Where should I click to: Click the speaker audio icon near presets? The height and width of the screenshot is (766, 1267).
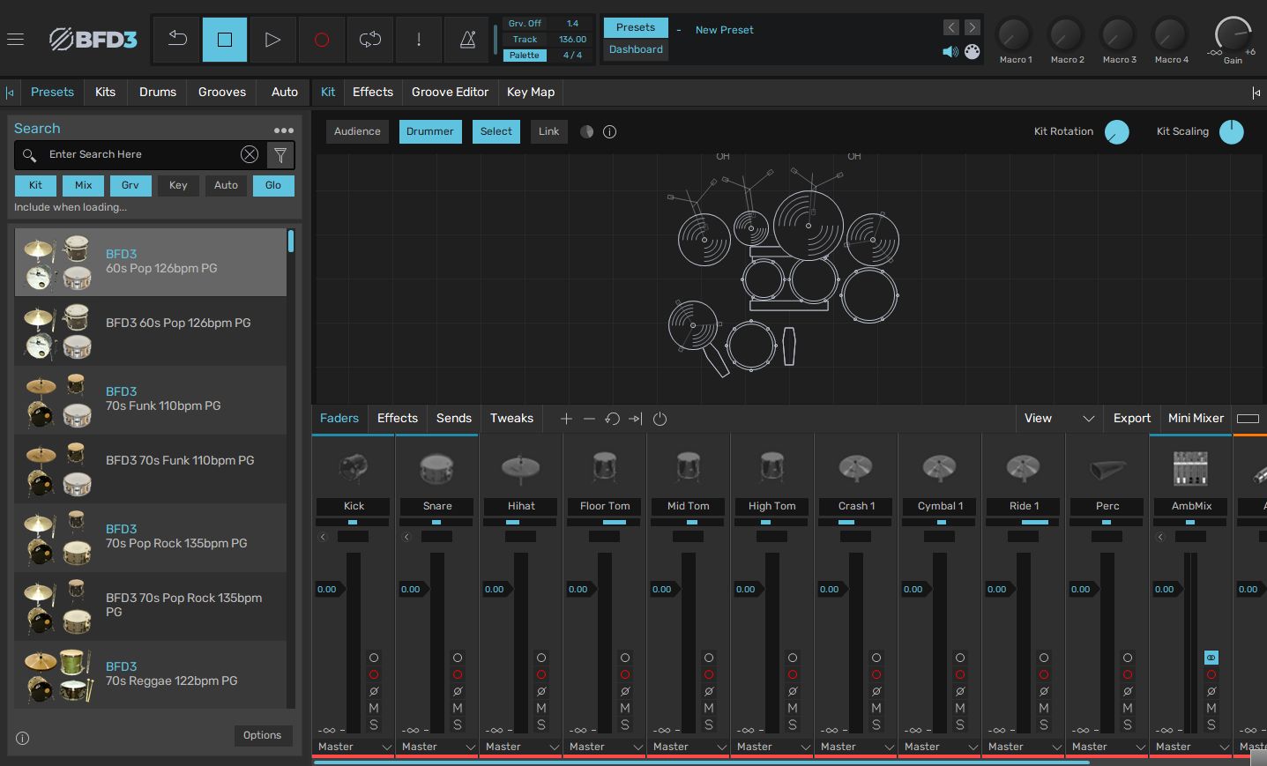click(x=950, y=52)
